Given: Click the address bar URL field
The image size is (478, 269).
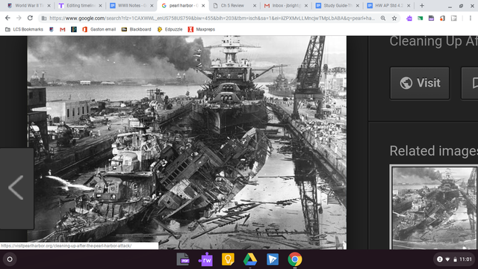Looking at the screenshot, I should pyautogui.click(x=212, y=18).
